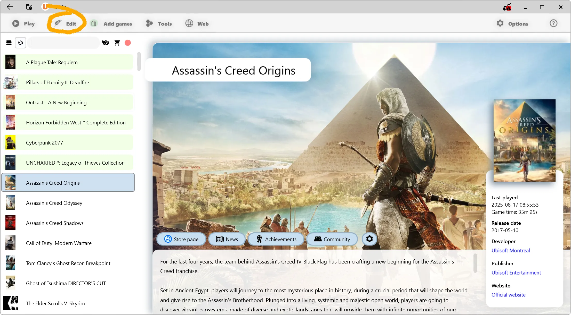
Task: Click the refresh library icon
Action: click(21, 43)
